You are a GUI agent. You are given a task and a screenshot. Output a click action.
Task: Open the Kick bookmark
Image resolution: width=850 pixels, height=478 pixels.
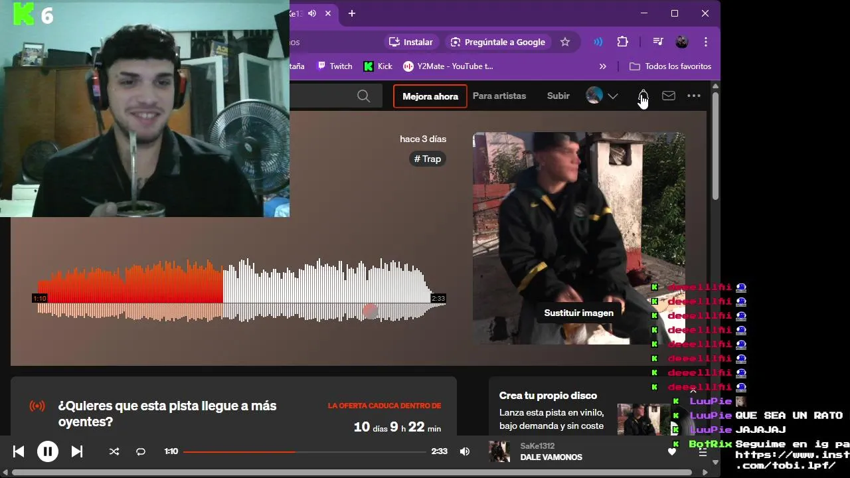pos(378,66)
